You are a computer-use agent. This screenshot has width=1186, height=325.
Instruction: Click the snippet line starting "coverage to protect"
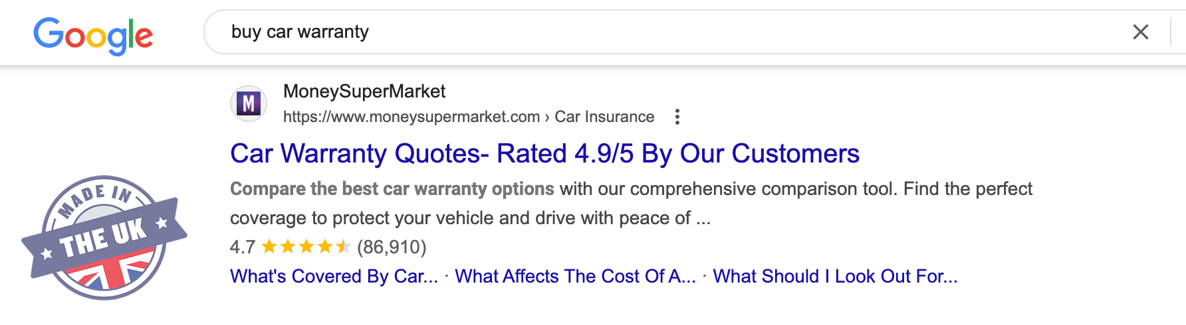470,218
